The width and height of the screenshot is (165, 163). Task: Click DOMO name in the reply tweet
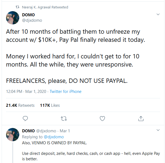click(x=28, y=131)
